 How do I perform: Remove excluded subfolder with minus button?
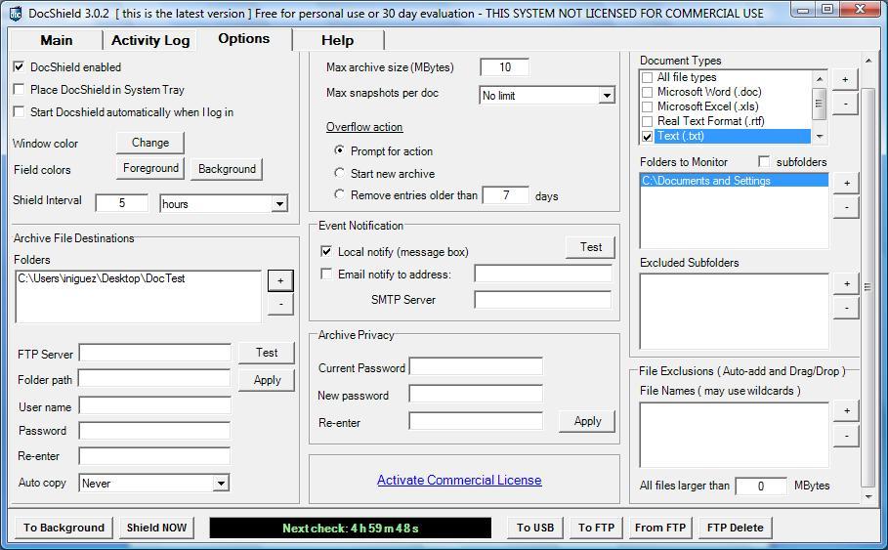pos(847,308)
